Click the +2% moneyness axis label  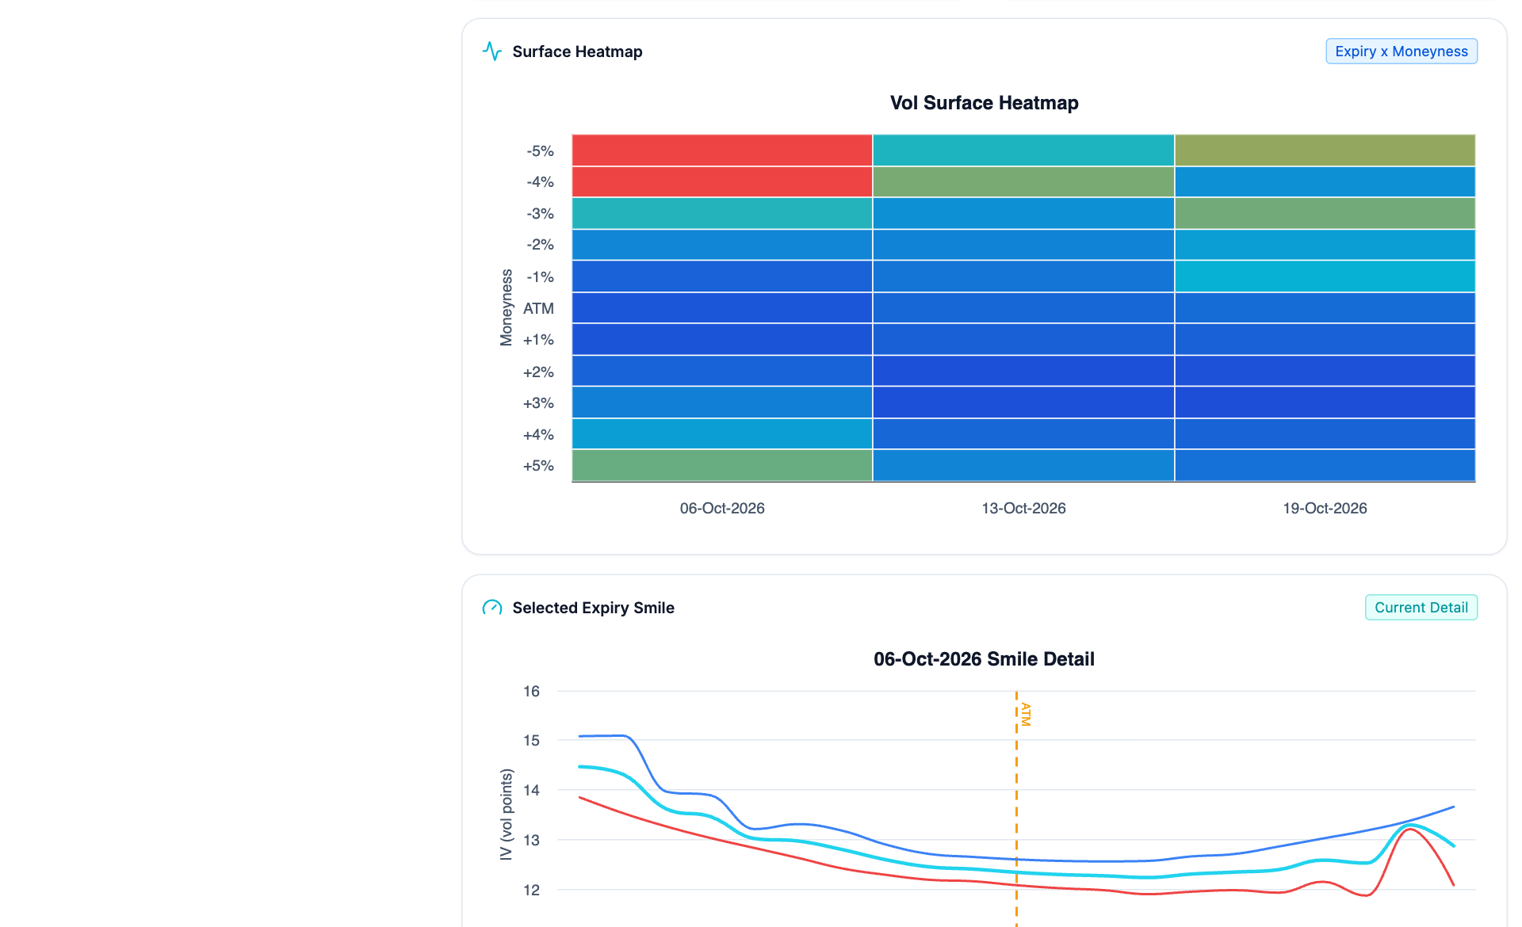click(538, 372)
